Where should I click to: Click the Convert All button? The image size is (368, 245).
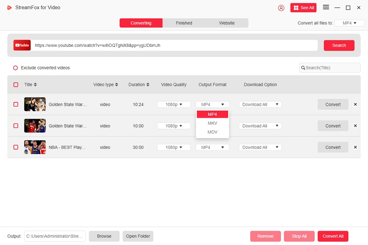pos(333,236)
